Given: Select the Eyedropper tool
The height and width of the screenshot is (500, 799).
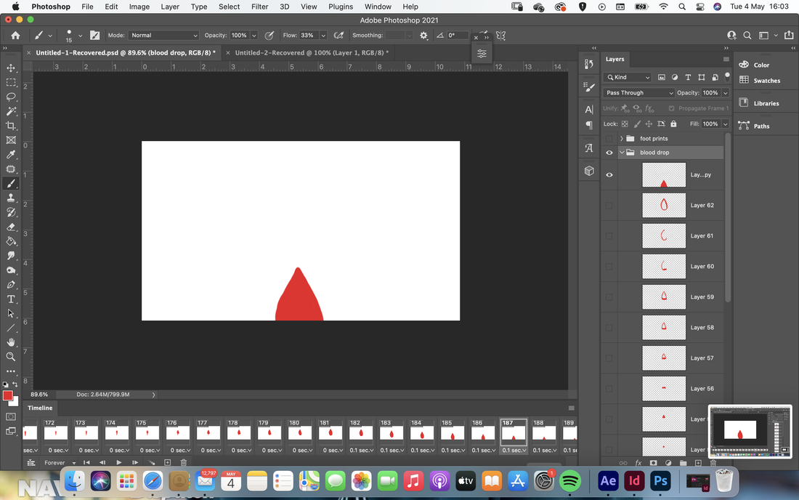Looking at the screenshot, I should (11, 155).
